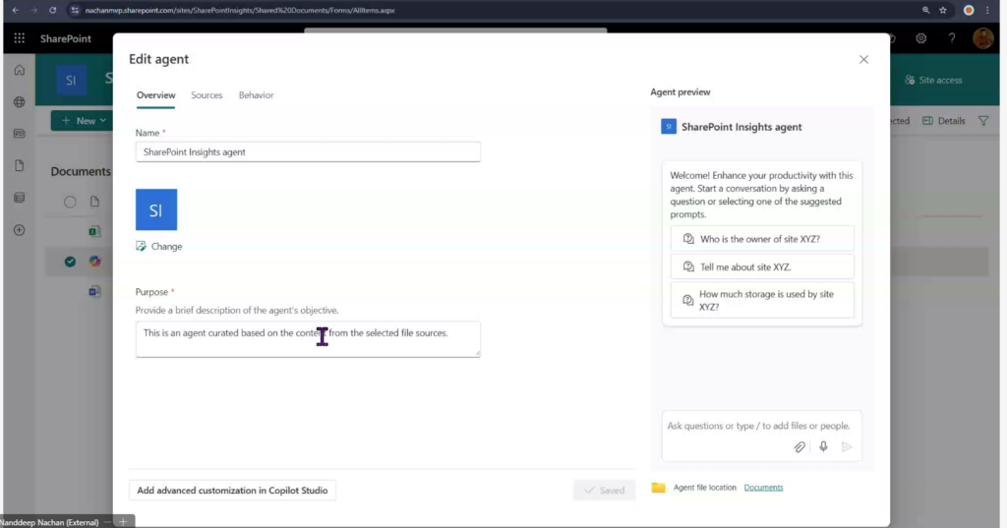Open the New dropdown button
This screenshot has width=1007, height=528.
(x=81, y=121)
